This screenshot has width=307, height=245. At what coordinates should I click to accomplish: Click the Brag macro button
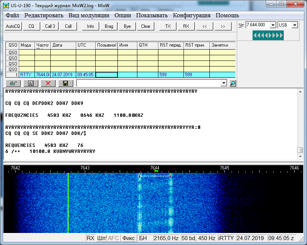coord(109,26)
